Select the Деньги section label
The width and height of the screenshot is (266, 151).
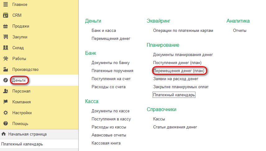click(19, 80)
